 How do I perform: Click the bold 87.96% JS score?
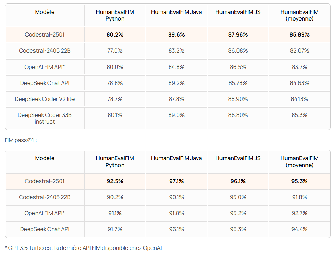coord(239,35)
